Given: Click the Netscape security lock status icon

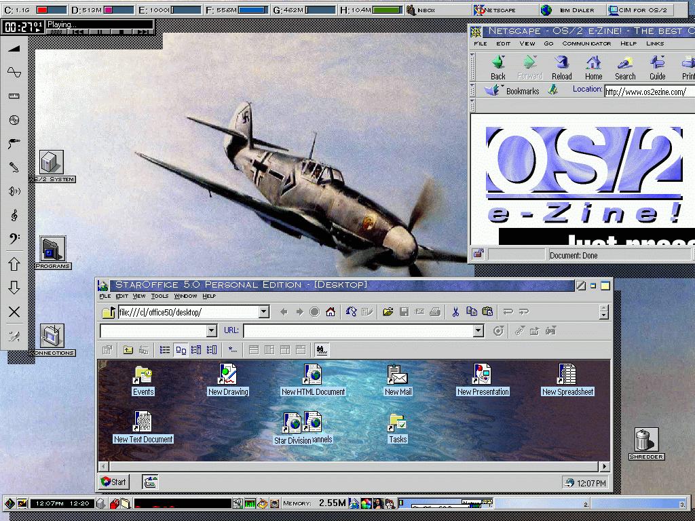Looking at the screenshot, I should click(478, 254).
